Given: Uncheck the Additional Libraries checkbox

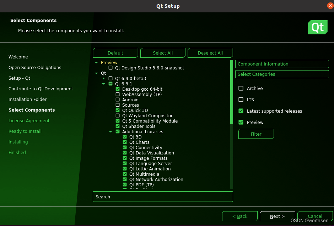Looking at the screenshot, I should click(x=118, y=131).
